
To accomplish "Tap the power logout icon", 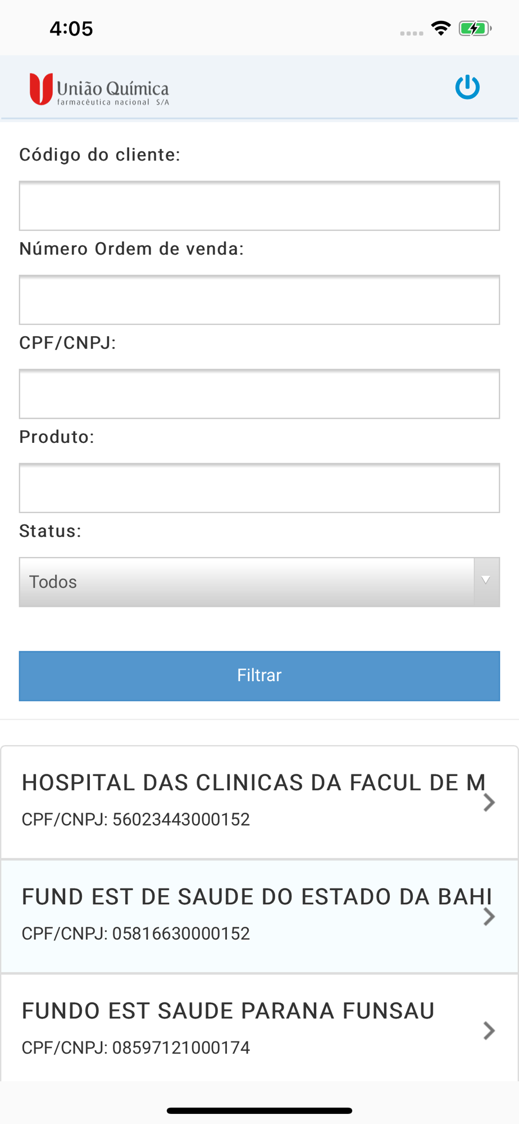I will (x=467, y=88).
